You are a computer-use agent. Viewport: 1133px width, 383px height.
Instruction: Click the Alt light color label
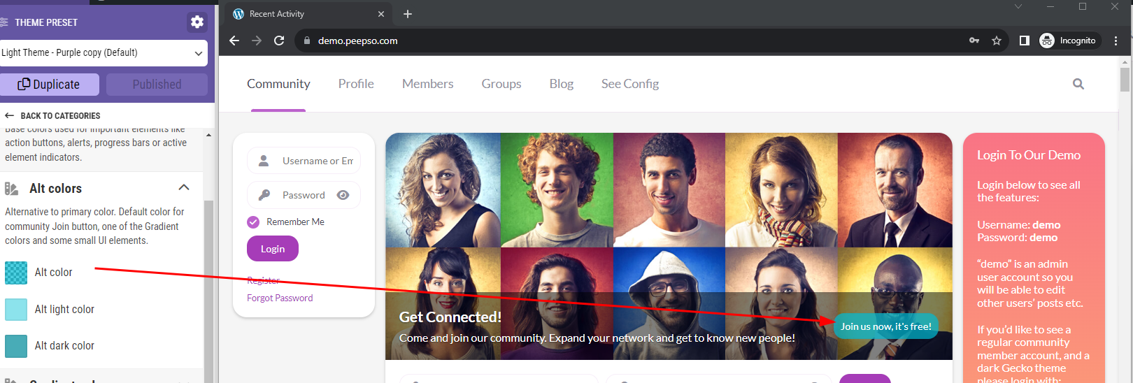point(64,309)
